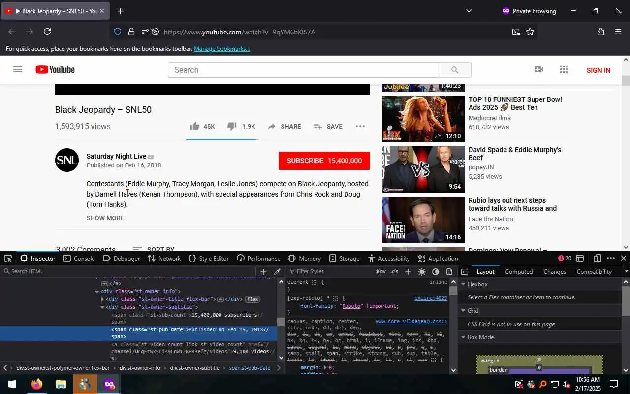Image resolution: width=630 pixels, height=394 pixels.
Task: Toggle print media simulation
Action: click(449, 271)
